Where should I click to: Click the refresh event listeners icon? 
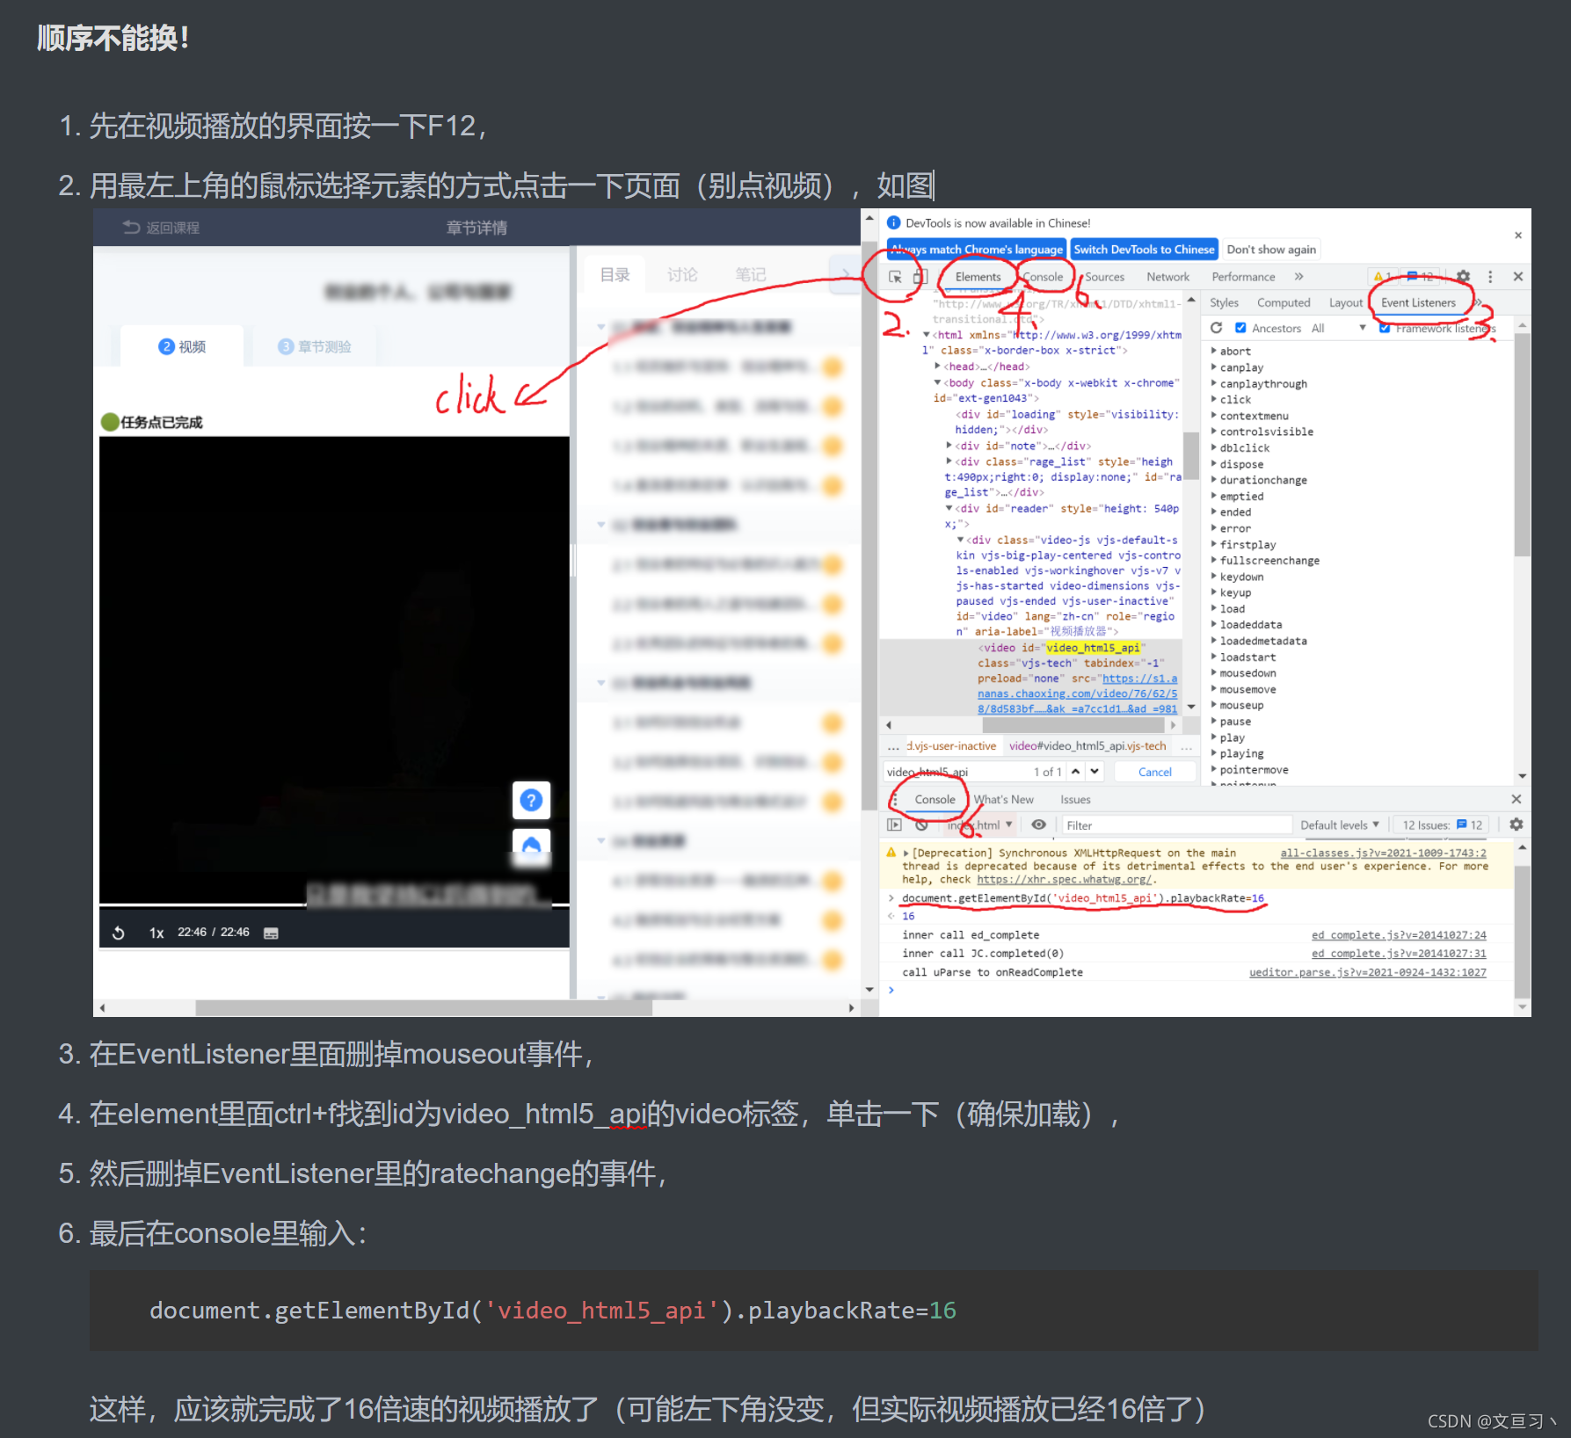click(x=1217, y=328)
